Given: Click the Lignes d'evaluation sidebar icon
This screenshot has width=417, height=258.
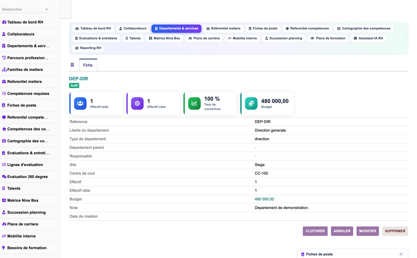Looking at the screenshot, I should coord(4,165).
